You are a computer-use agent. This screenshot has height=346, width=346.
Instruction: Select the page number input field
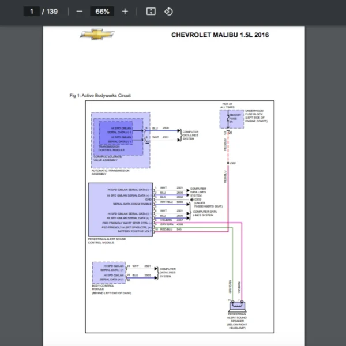(32, 11)
